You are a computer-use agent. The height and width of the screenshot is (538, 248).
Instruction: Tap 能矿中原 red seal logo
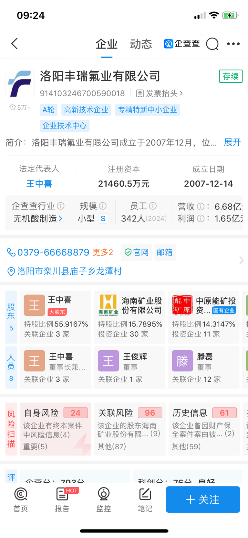[x=182, y=305]
